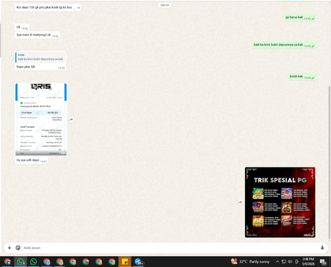
Task: Start voice message with microphone icon
Action: (322, 248)
